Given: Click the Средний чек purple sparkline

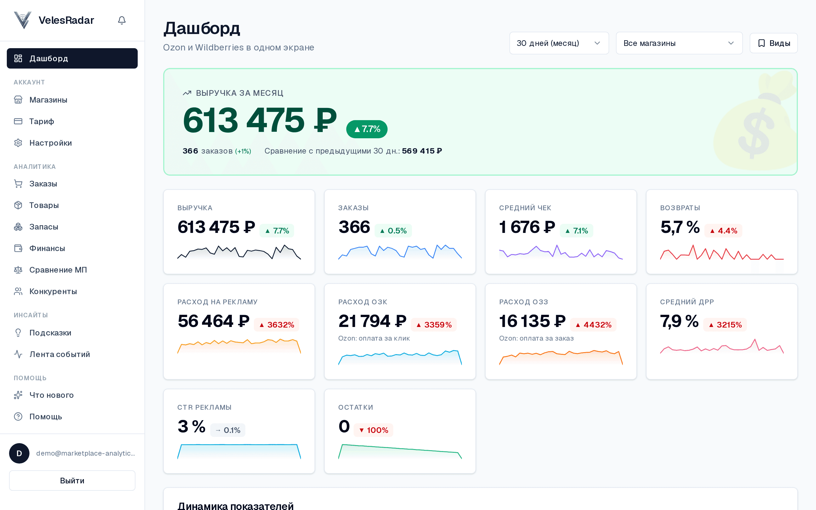Looking at the screenshot, I should pyautogui.click(x=561, y=252).
